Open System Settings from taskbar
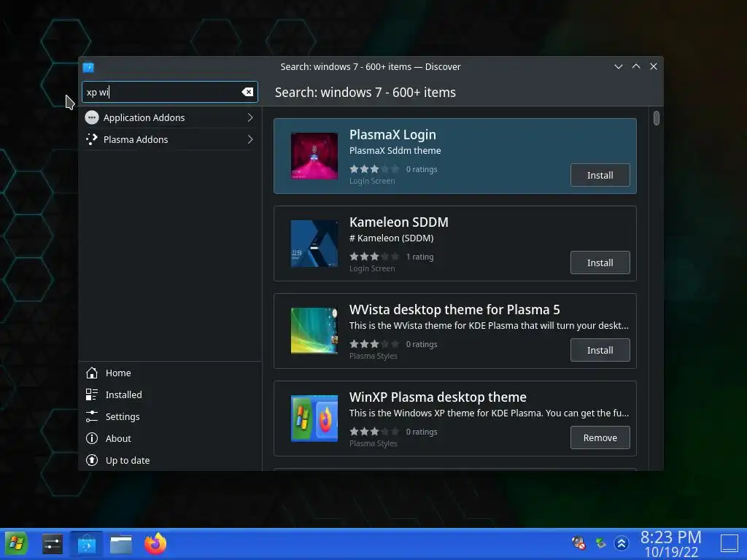 (x=52, y=544)
